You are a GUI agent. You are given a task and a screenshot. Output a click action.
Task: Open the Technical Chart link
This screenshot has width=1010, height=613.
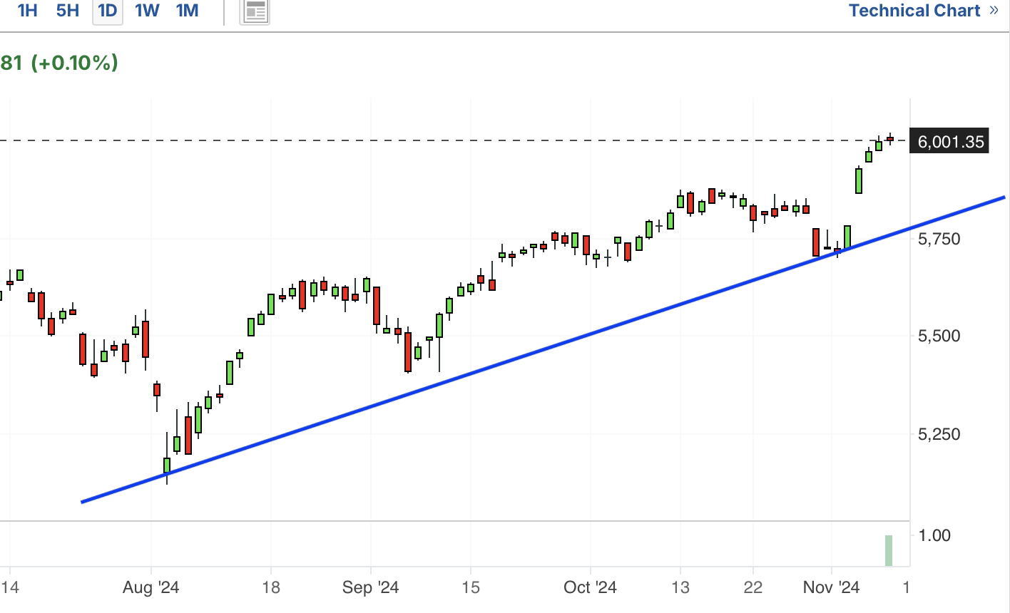[924, 11]
